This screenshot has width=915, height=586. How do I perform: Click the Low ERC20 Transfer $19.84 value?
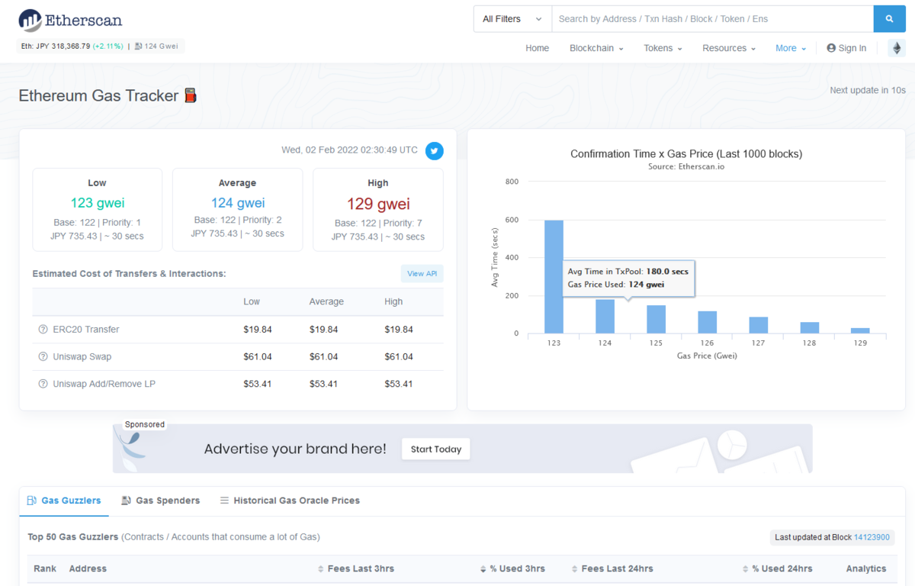point(258,330)
